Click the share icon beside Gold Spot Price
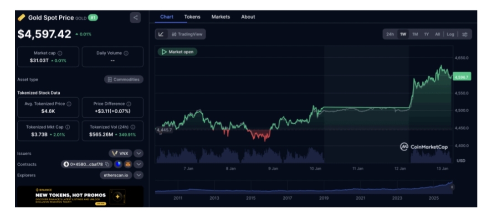 point(135,18)
